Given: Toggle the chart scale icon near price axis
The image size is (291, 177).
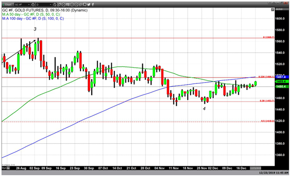Looking at the screenshot, I should (x=272, y=9).
